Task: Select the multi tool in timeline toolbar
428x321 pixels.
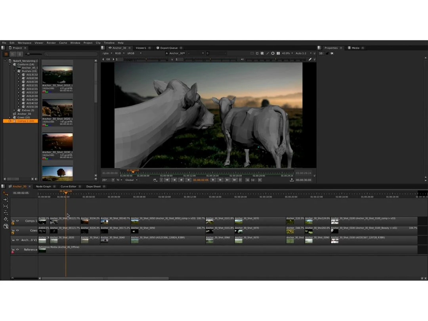Action: (x=6, y=193)
